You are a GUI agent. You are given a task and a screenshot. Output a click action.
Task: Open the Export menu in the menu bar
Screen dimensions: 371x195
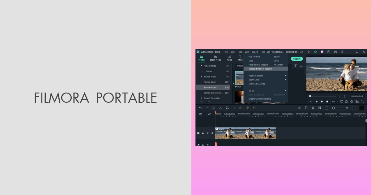[x=255, y=52]
